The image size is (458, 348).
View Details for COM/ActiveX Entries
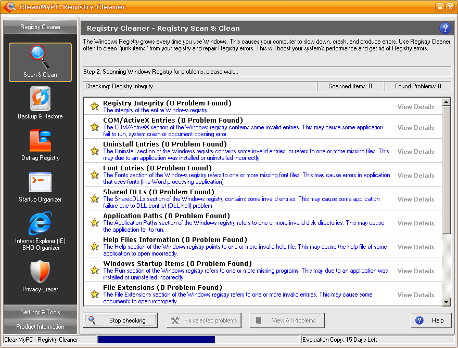415,127
